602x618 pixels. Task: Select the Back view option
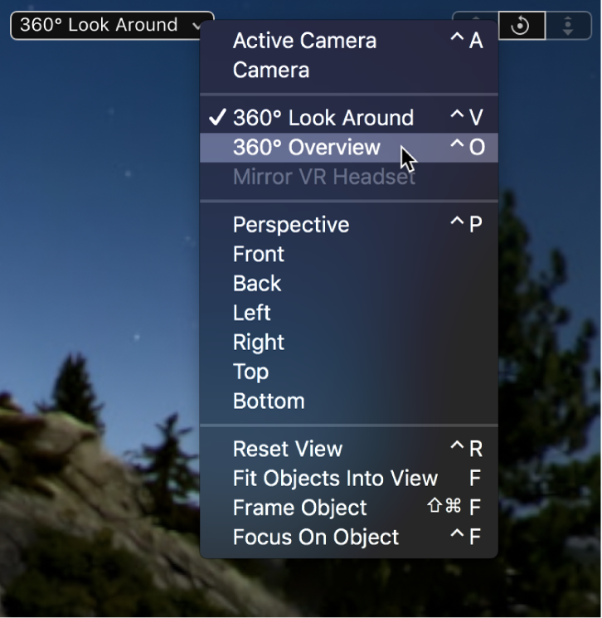(x=257, y=284)
